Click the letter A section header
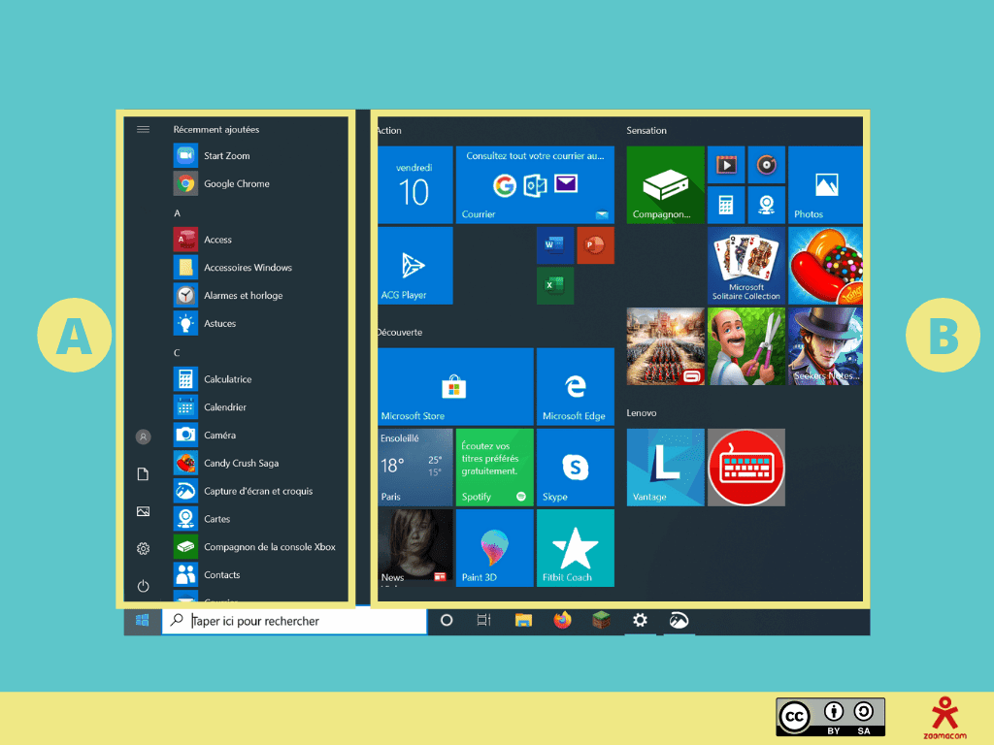Screen dimensions: 994x745 click(177, 212)
